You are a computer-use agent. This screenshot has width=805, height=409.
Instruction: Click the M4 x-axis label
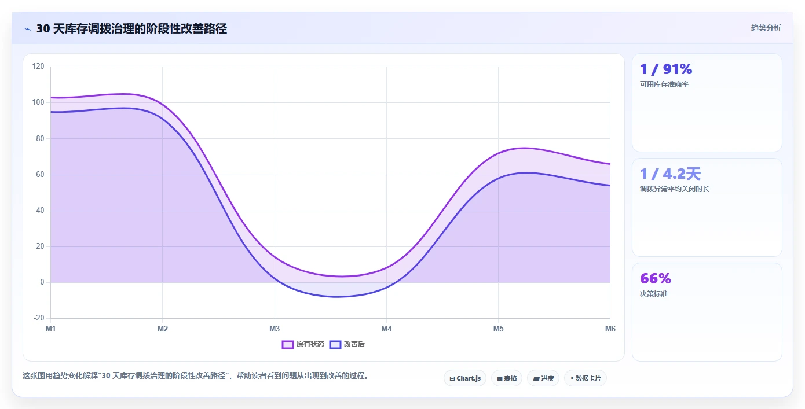[386, 329]
